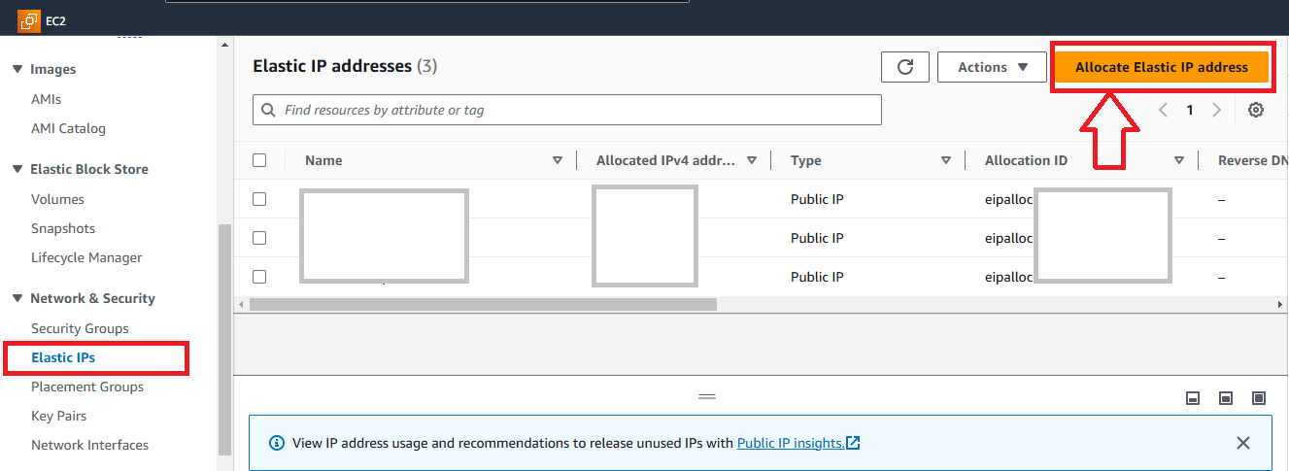This screenshot has width=1289, height=471.
Task: Open AMIs in the sidebar
Action: click(x=46, y=99)
